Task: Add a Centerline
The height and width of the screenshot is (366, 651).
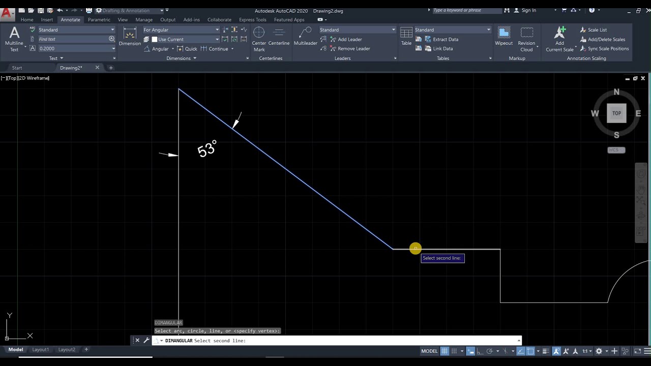Action: click(x=279, y=37)
